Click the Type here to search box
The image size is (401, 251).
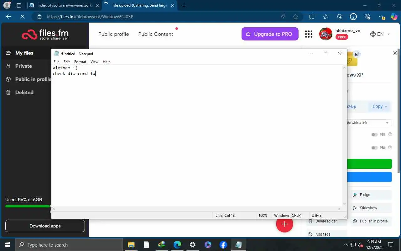coord(69,245)
